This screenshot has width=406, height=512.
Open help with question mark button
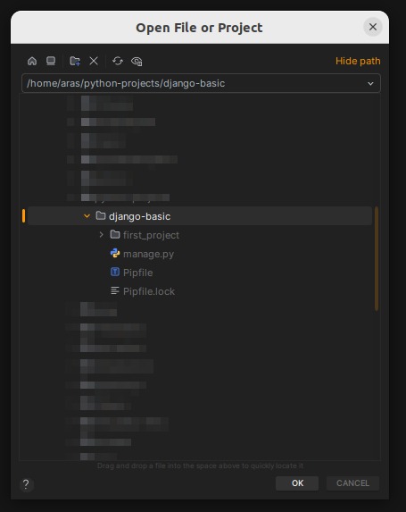[26, 484]
